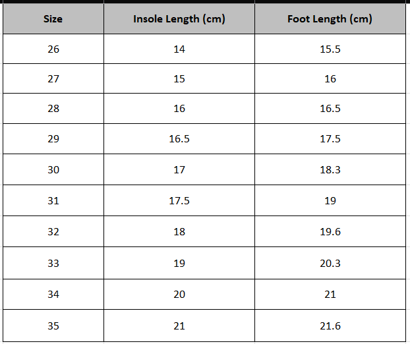Click the foot length 18.3 cell
Screen dimensions: 410x344
330,170
